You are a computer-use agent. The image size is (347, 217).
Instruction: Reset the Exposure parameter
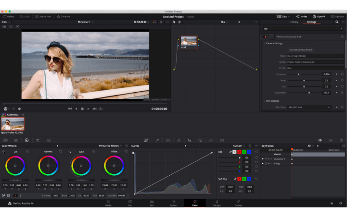[x=342, y=74]
